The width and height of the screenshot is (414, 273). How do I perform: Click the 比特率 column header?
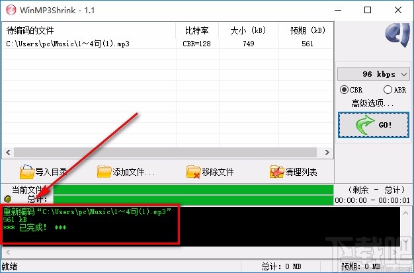click(196, 30)
